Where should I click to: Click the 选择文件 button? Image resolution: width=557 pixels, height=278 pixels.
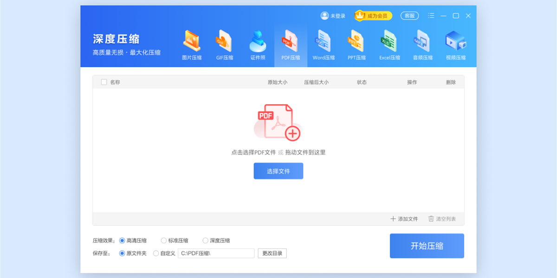278,171
